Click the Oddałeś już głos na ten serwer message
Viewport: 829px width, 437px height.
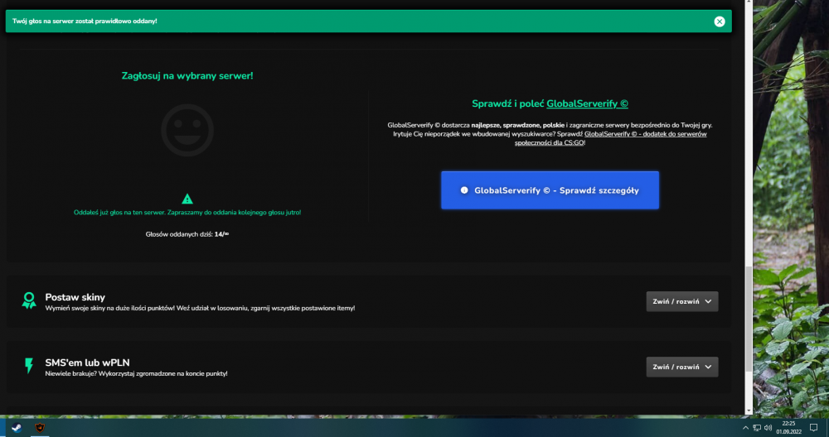point(187,212)
